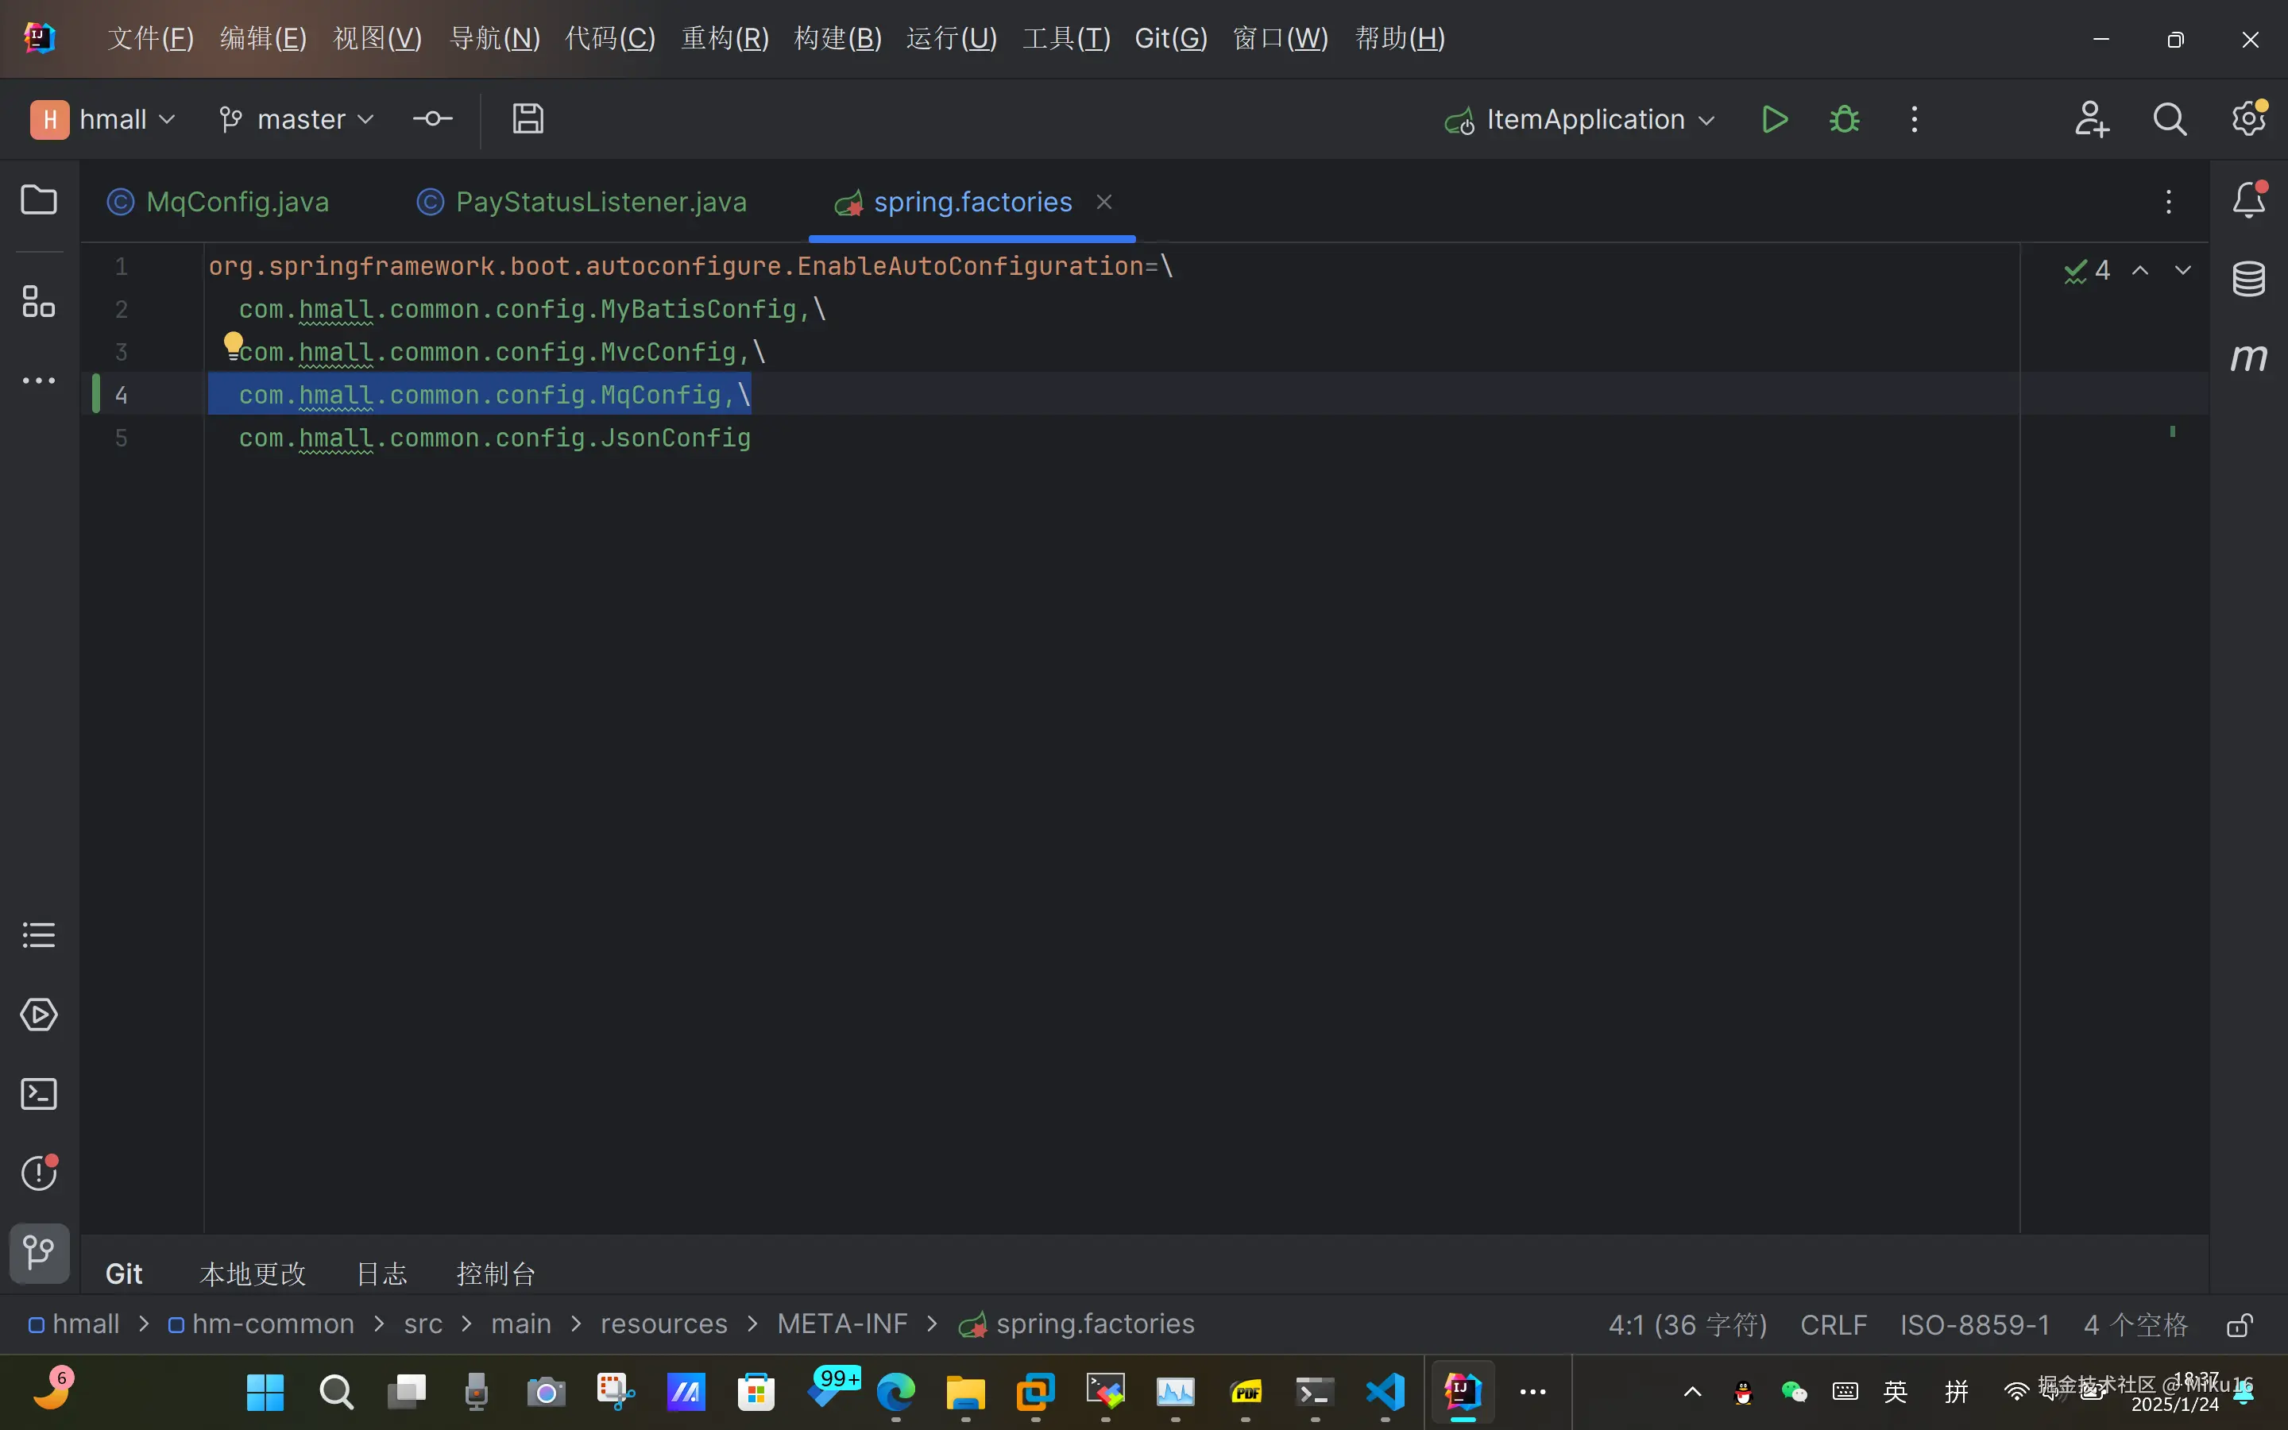
Task: Click the ISO-8859-1 encoding in status bar
Action: [x=1974, y=1324]
